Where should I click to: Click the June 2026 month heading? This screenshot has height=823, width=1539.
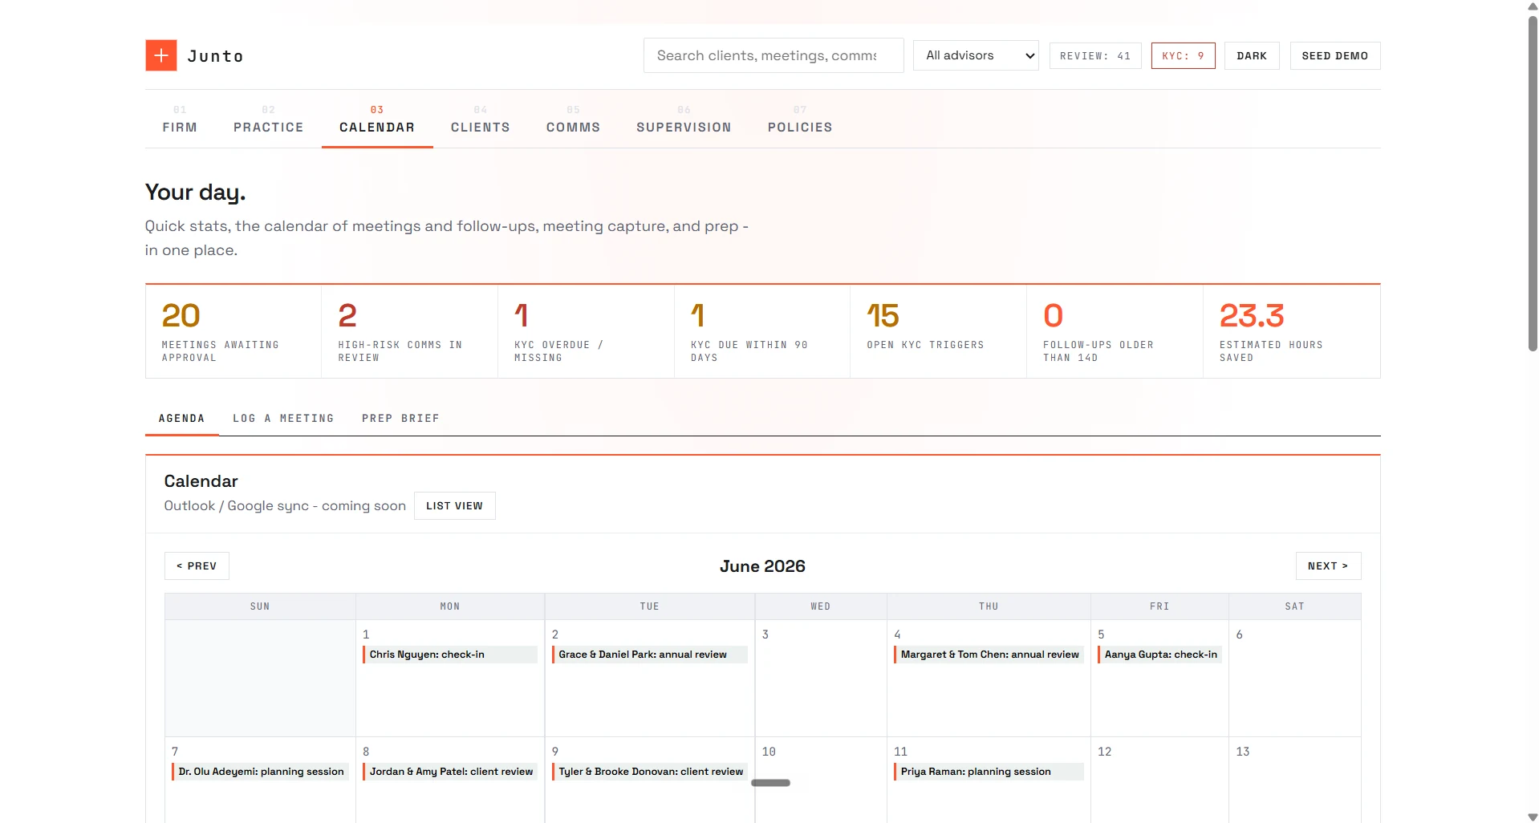click(762, 566)
